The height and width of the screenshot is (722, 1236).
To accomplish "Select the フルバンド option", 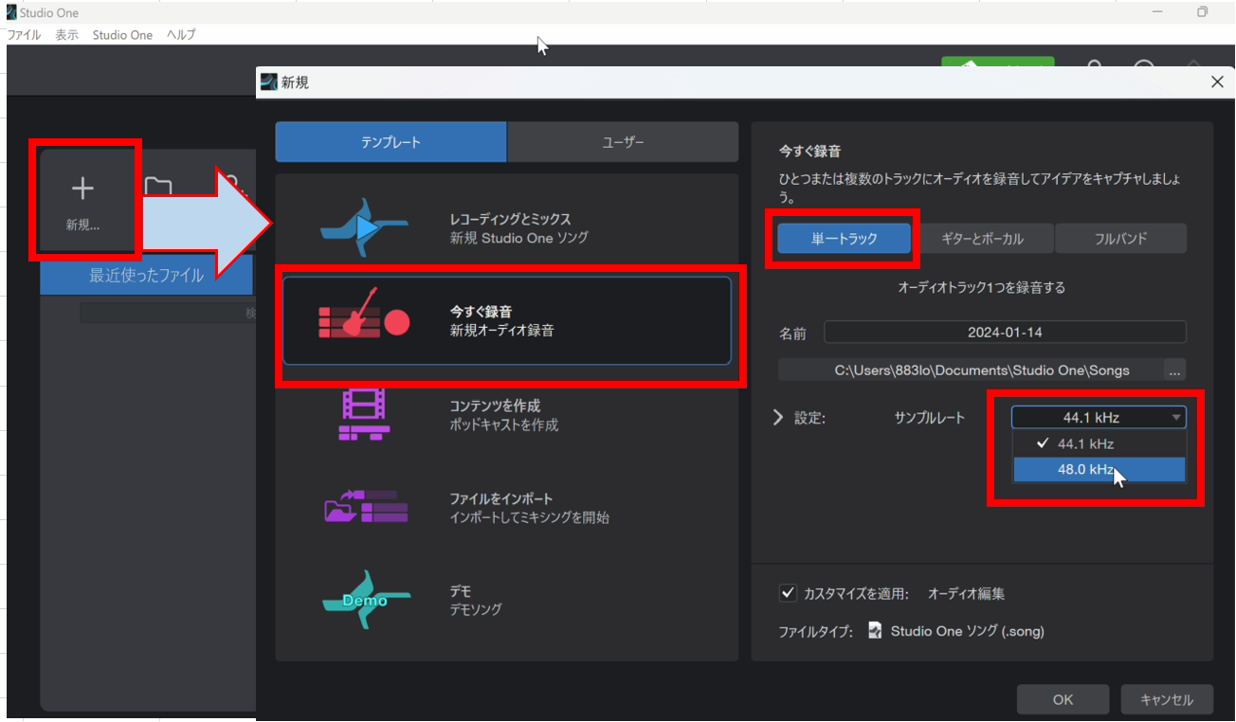I will (1121, 239).
